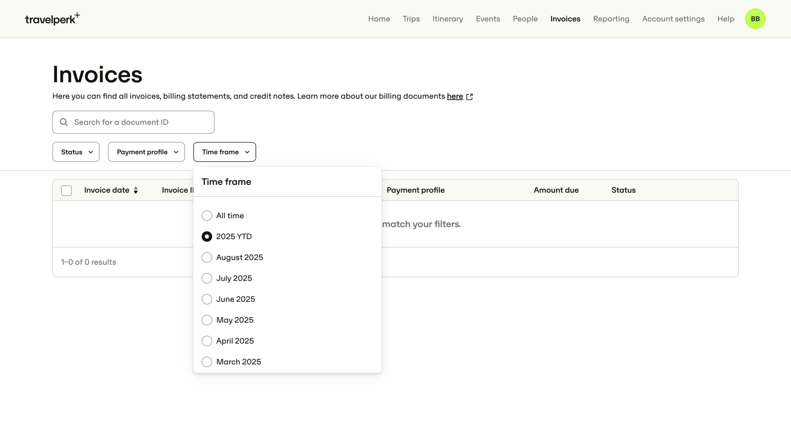Focus the document ID search field
Viewport: 791px width, 425px height.
click(x=133, y=122)
